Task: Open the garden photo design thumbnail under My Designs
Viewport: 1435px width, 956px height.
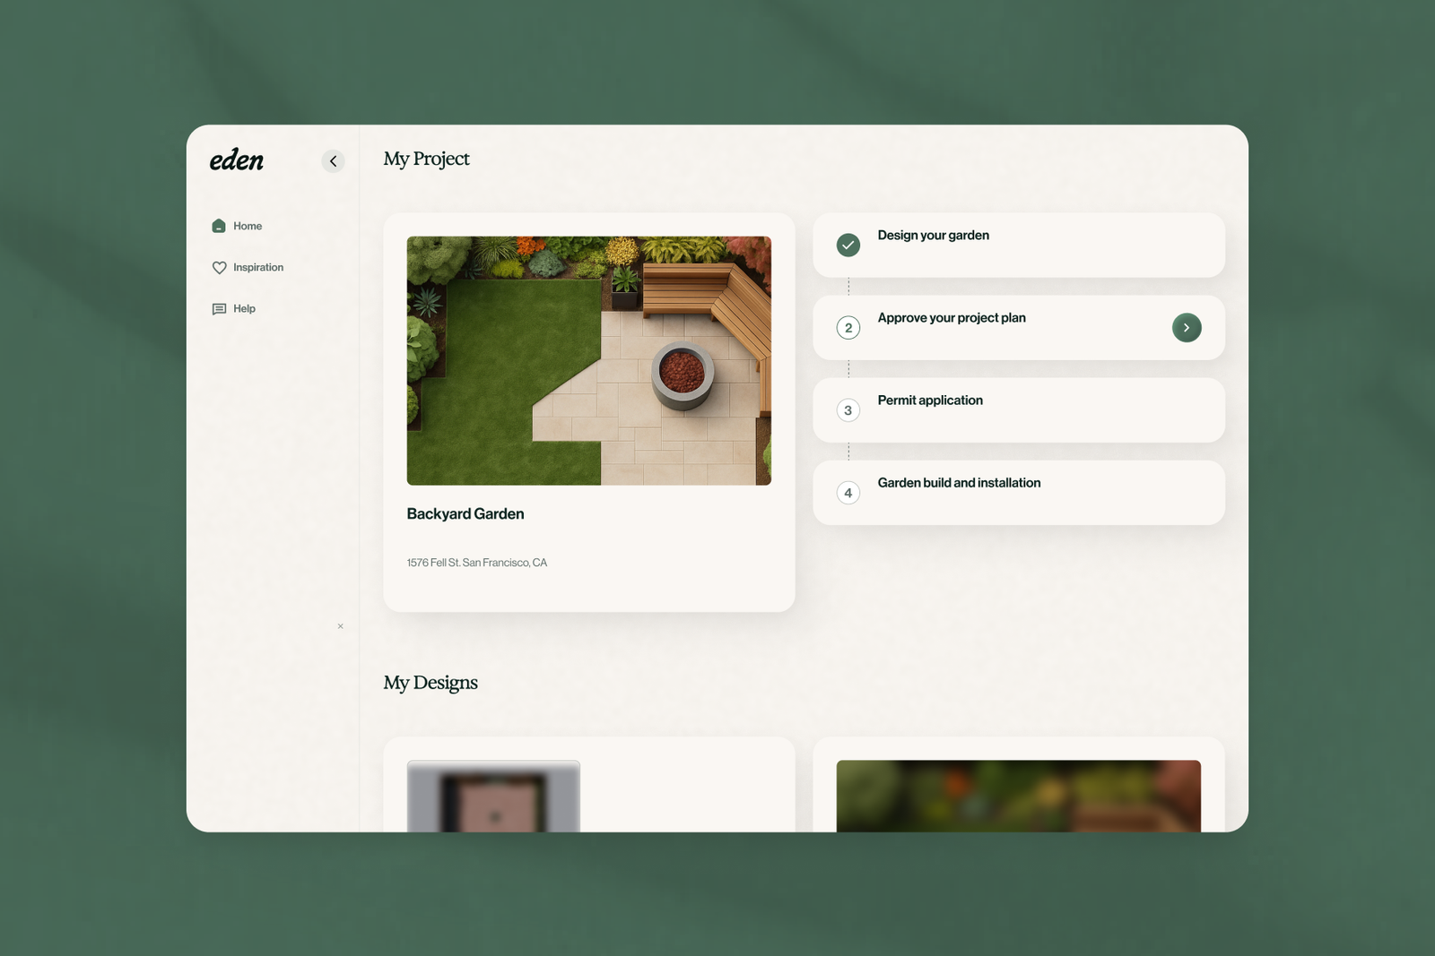Action: click(x=1019, y=797)
